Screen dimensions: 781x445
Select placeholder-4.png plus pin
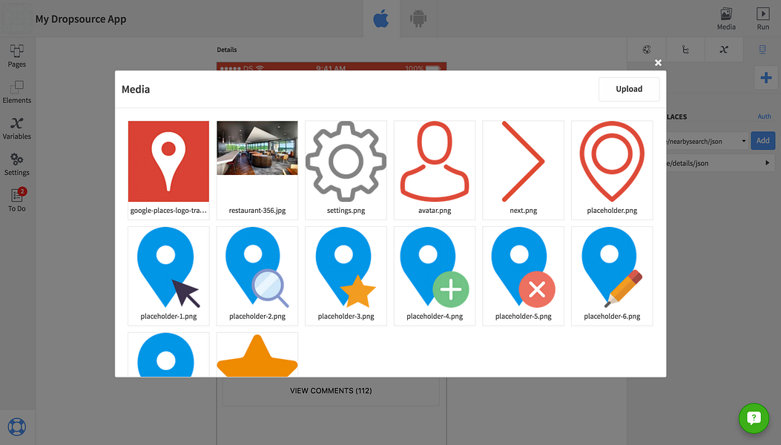click(435, 276)
